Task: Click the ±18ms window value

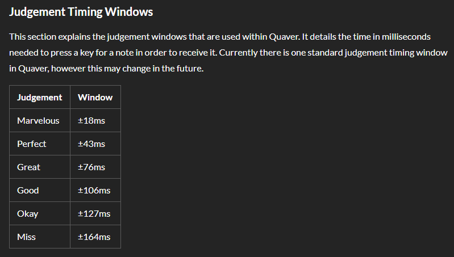Action: tap(91, 120)
